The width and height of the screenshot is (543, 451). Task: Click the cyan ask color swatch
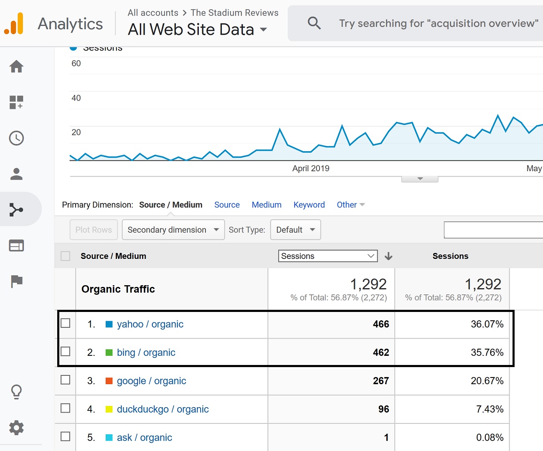pos(109,438)
